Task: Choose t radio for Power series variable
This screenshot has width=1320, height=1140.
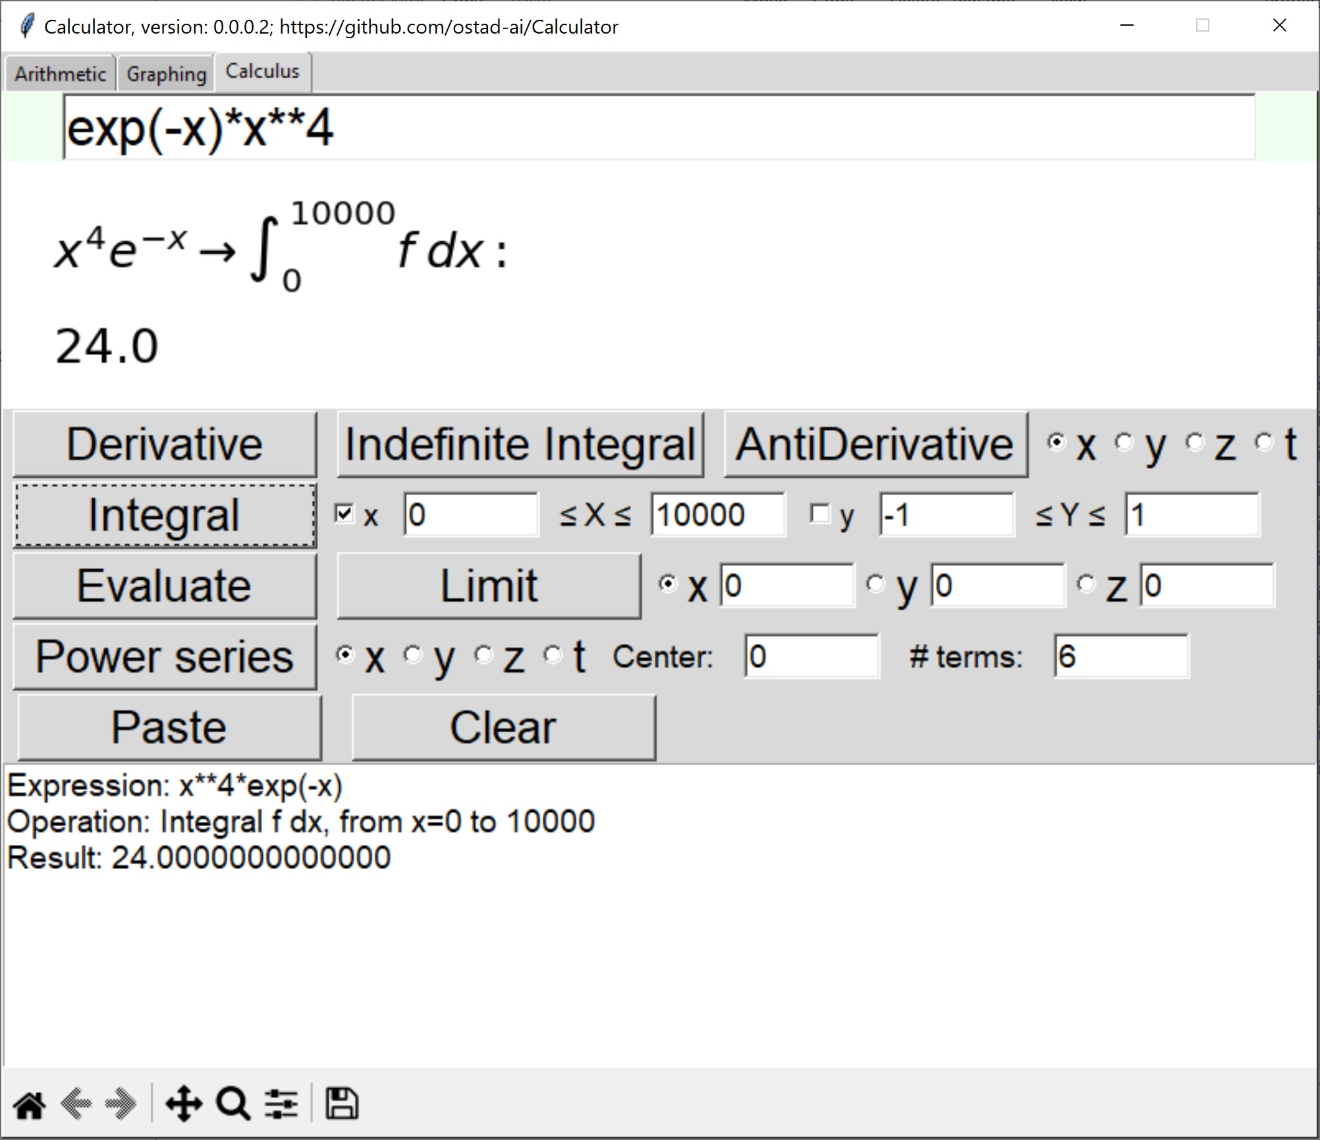Action: click(x=553, y=654)
